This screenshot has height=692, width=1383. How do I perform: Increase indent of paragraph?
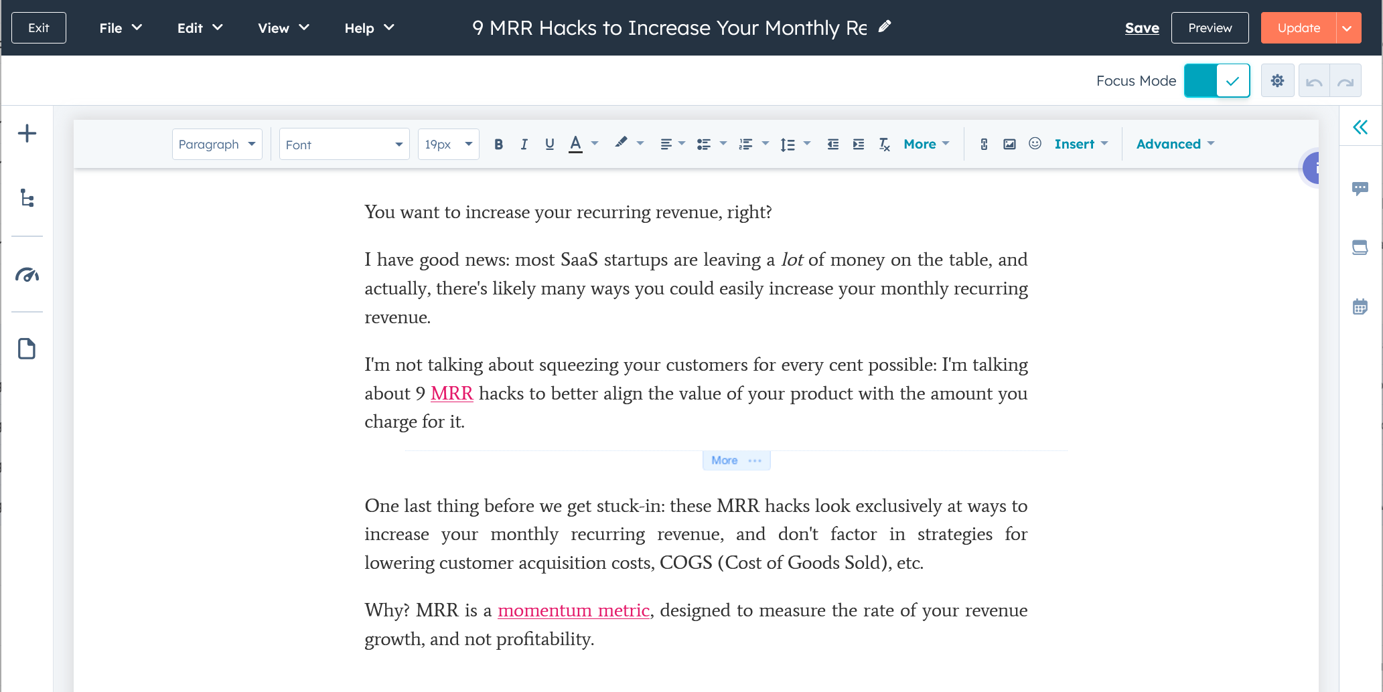(x=859, y=144)
